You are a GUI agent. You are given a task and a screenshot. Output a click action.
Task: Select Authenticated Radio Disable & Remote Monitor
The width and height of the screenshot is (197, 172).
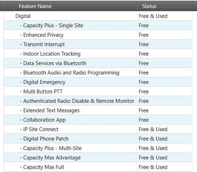(98, 101)
